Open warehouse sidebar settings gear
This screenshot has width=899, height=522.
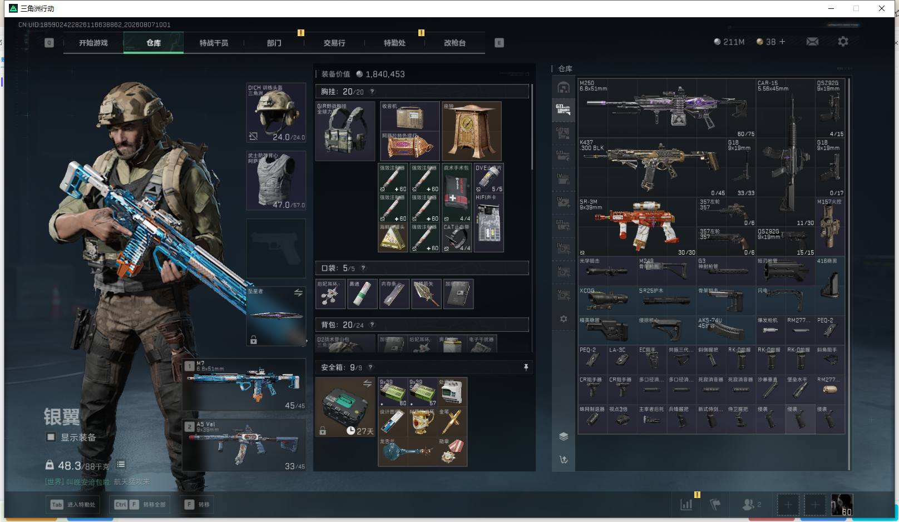click(x=564, y=319)
